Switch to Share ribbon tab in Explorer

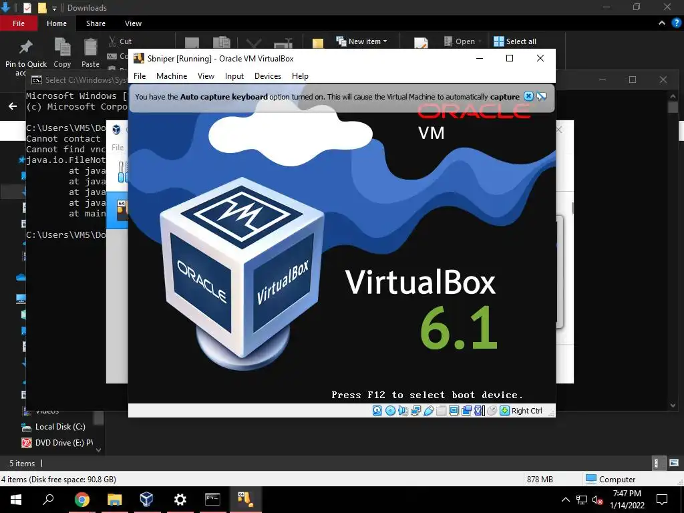click(x=96, y=23)
